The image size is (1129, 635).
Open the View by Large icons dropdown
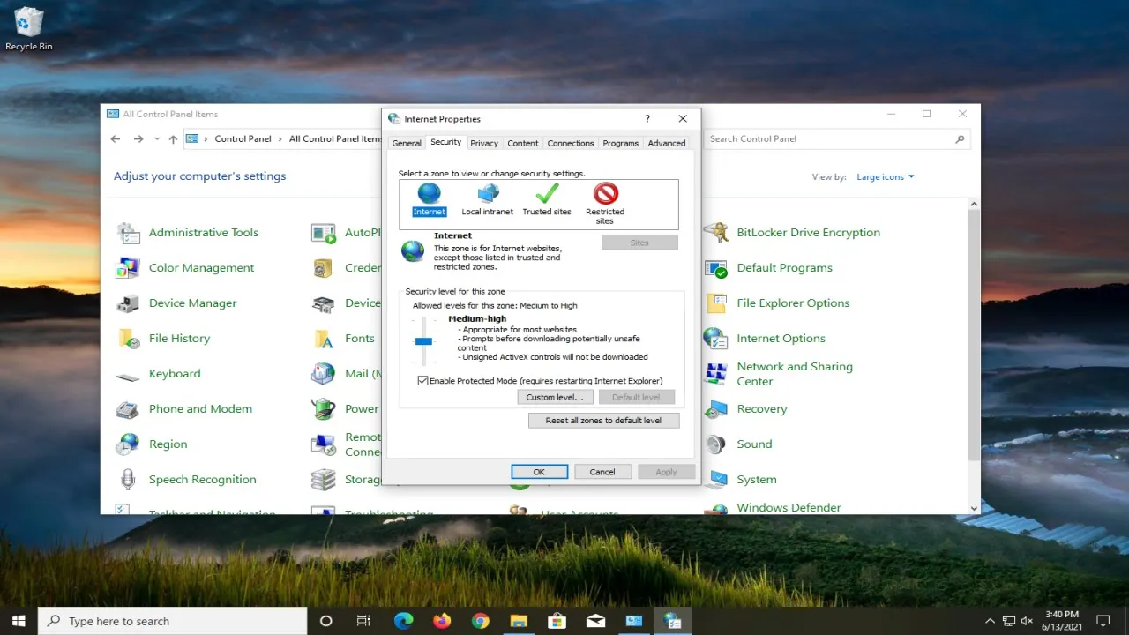[x=886, y=177]
